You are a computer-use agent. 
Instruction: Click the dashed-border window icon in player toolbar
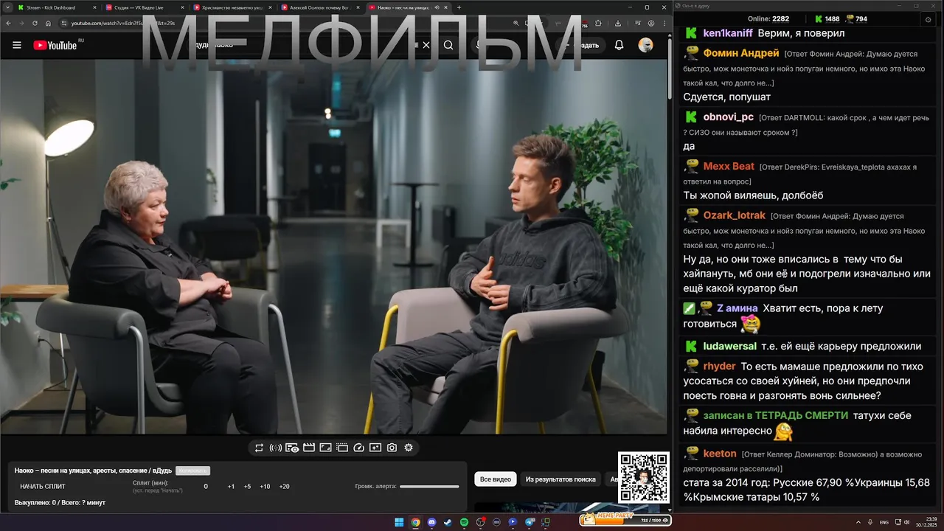click(342, 448)
